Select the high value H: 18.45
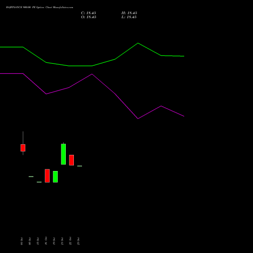253x253 pixels. [129, 13]
